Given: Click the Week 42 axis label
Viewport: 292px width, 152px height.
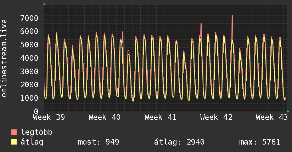Looking at the screenshot, I should tap(216, 117).
